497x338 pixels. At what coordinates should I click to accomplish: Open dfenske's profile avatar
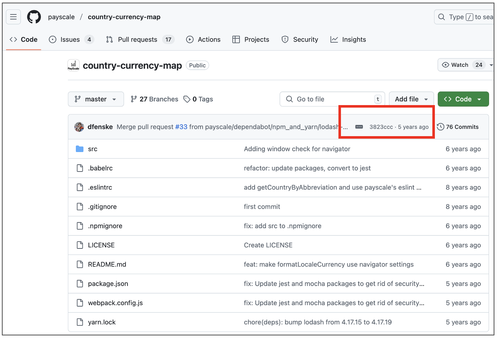click(x=79, y=127)
